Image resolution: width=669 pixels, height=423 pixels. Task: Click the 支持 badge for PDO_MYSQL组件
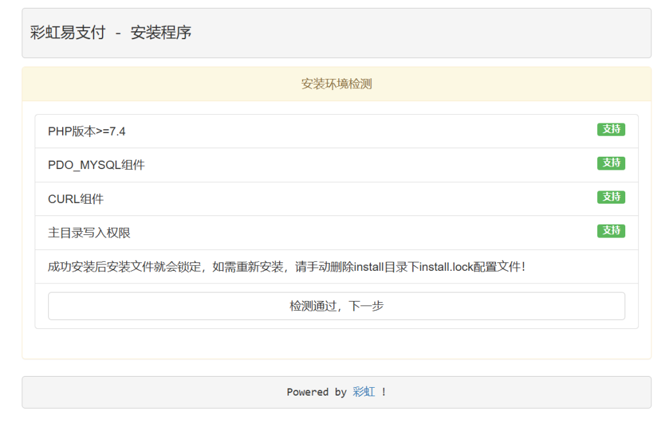click(611, 163)
